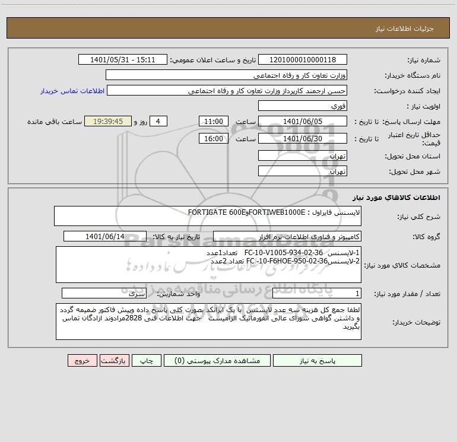Click the priority field showing 'فوری'
Image resolution: width=457 pixels, height=442 pixels.
(303, 106)
